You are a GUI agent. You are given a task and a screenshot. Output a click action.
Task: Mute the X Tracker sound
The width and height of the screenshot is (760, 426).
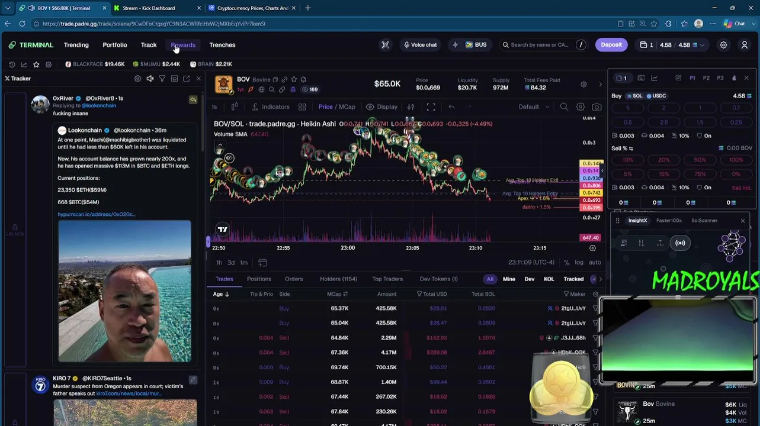150,79
